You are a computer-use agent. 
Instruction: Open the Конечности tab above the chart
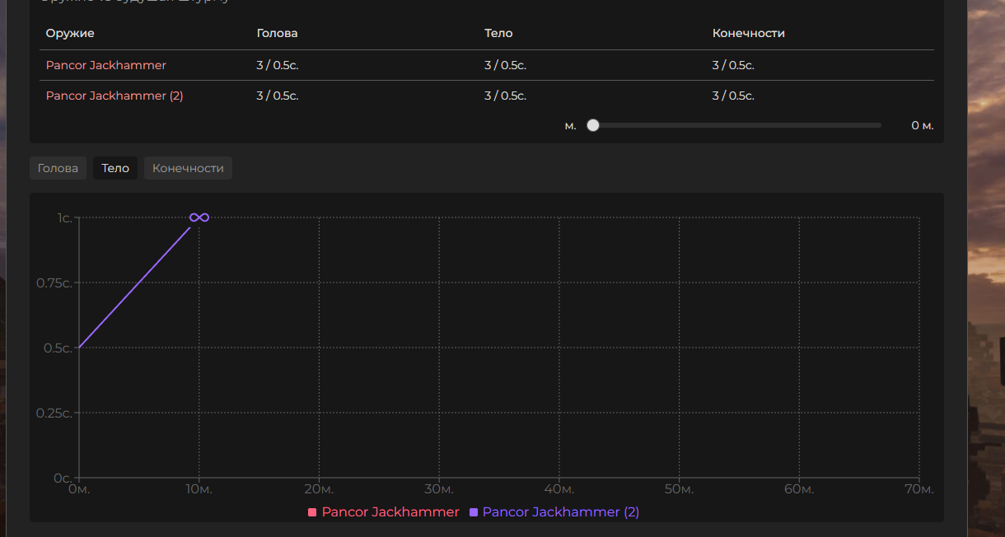click(x=188, y=168)
